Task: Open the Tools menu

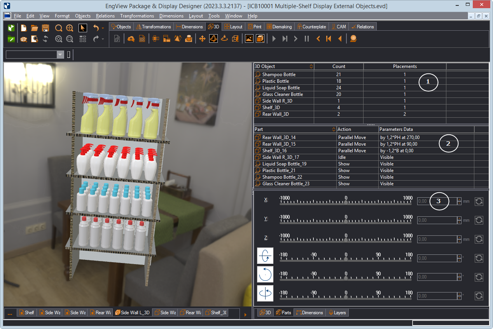Action: (x=214, y=16)
